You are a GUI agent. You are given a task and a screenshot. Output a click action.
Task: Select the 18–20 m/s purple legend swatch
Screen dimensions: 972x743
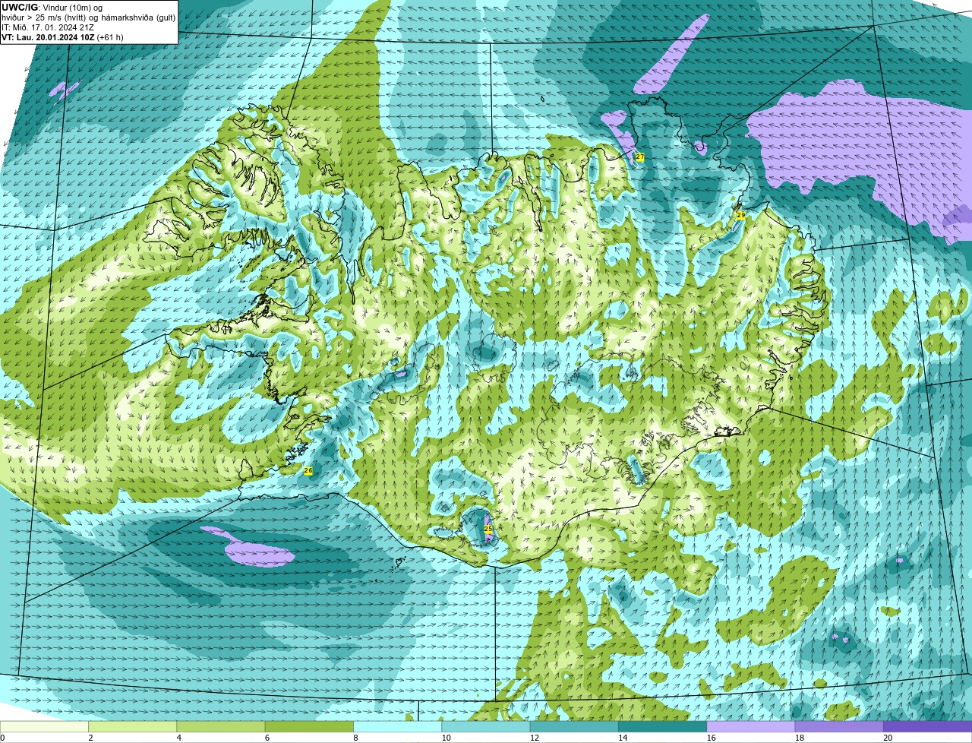pyautogui.click(x=839, y=727)
